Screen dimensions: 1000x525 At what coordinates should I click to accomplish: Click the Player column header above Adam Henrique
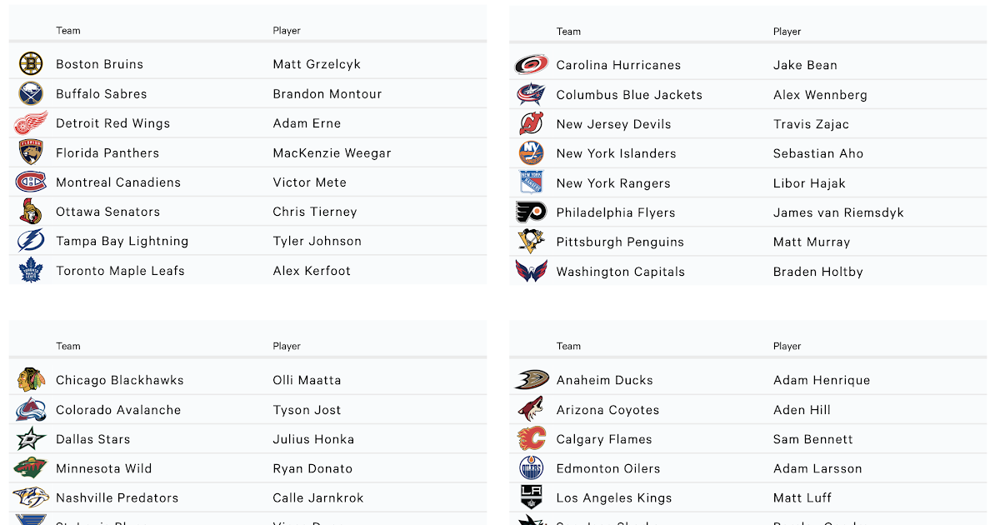pyautogui.click(x=787, y=346)
